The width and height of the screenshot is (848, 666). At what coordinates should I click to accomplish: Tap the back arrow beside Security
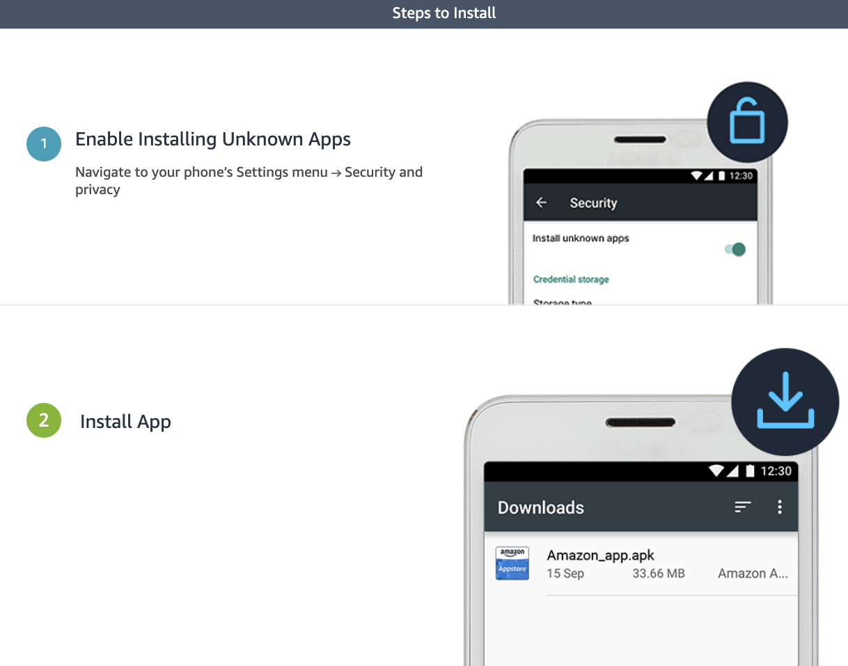541,203
